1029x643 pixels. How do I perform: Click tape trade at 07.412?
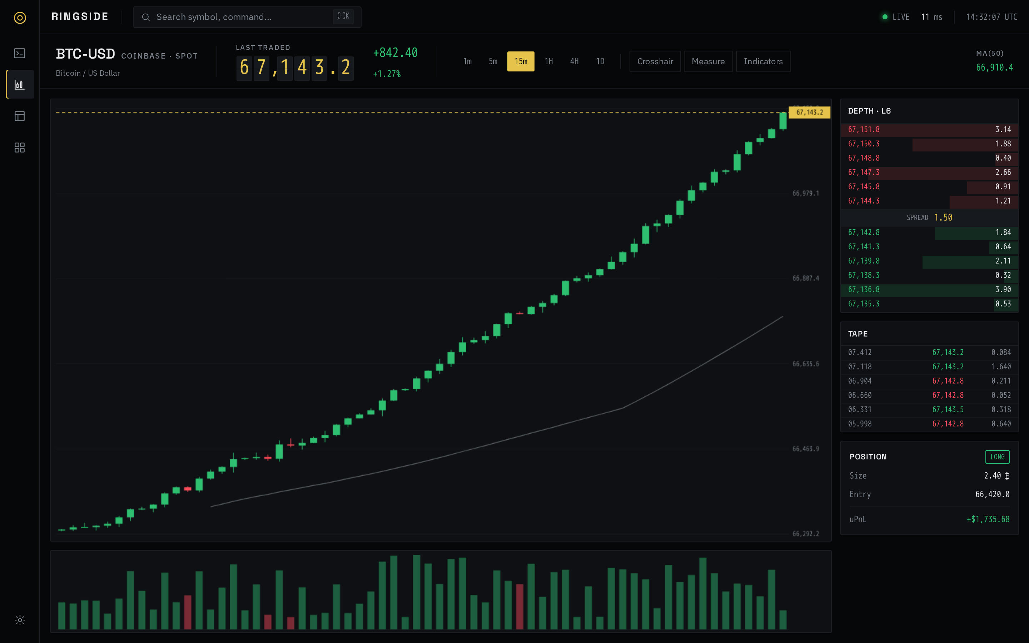(930, 353)
